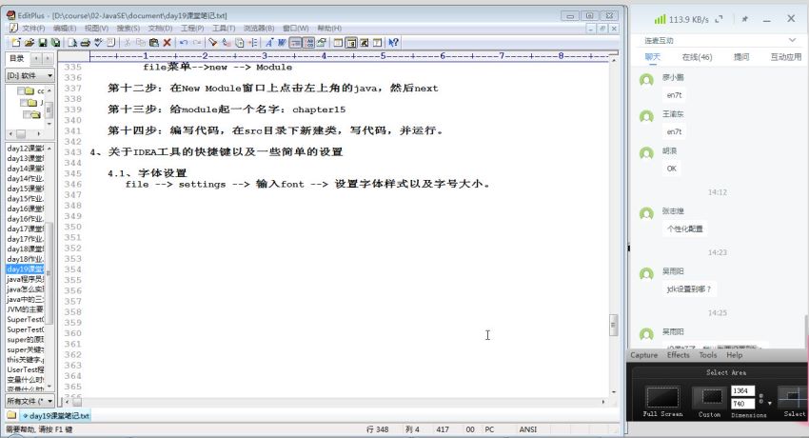
Task: Paste with the clipboard toolbar icon
Action: (x=154, y=43)
